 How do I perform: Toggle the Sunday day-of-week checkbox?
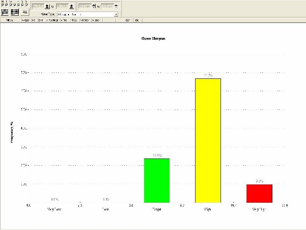click(26, 5)
